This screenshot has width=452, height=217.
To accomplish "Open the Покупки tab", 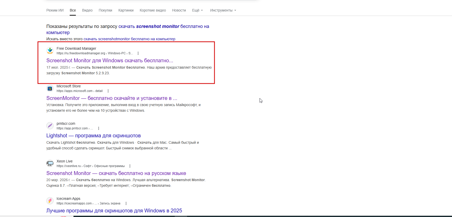I will pyautogui.click(x=105, y=10).
